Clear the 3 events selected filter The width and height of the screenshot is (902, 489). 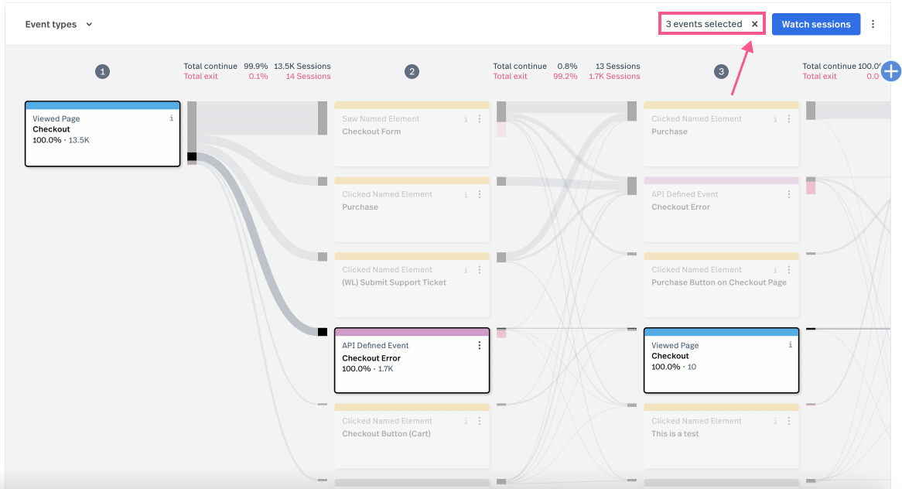click(754, 24)
